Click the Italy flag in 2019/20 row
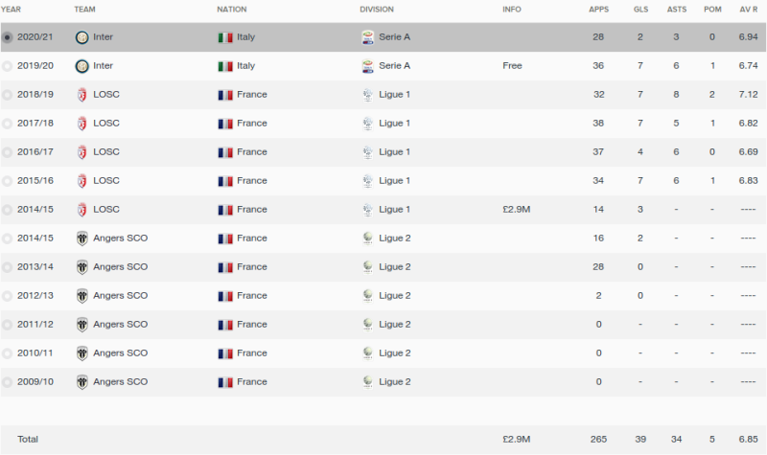The image size is (767, 455). [225, 66]
